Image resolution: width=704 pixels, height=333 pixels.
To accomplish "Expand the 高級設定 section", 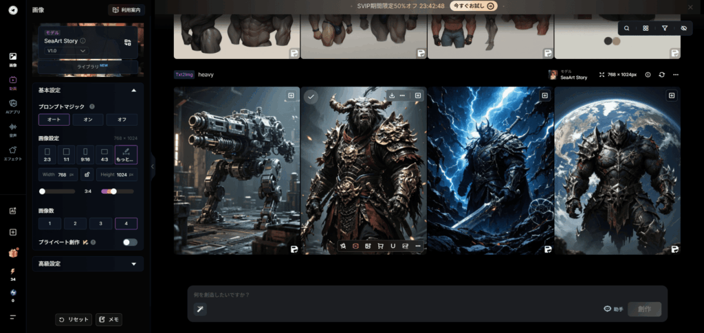I will click(133, 263).
